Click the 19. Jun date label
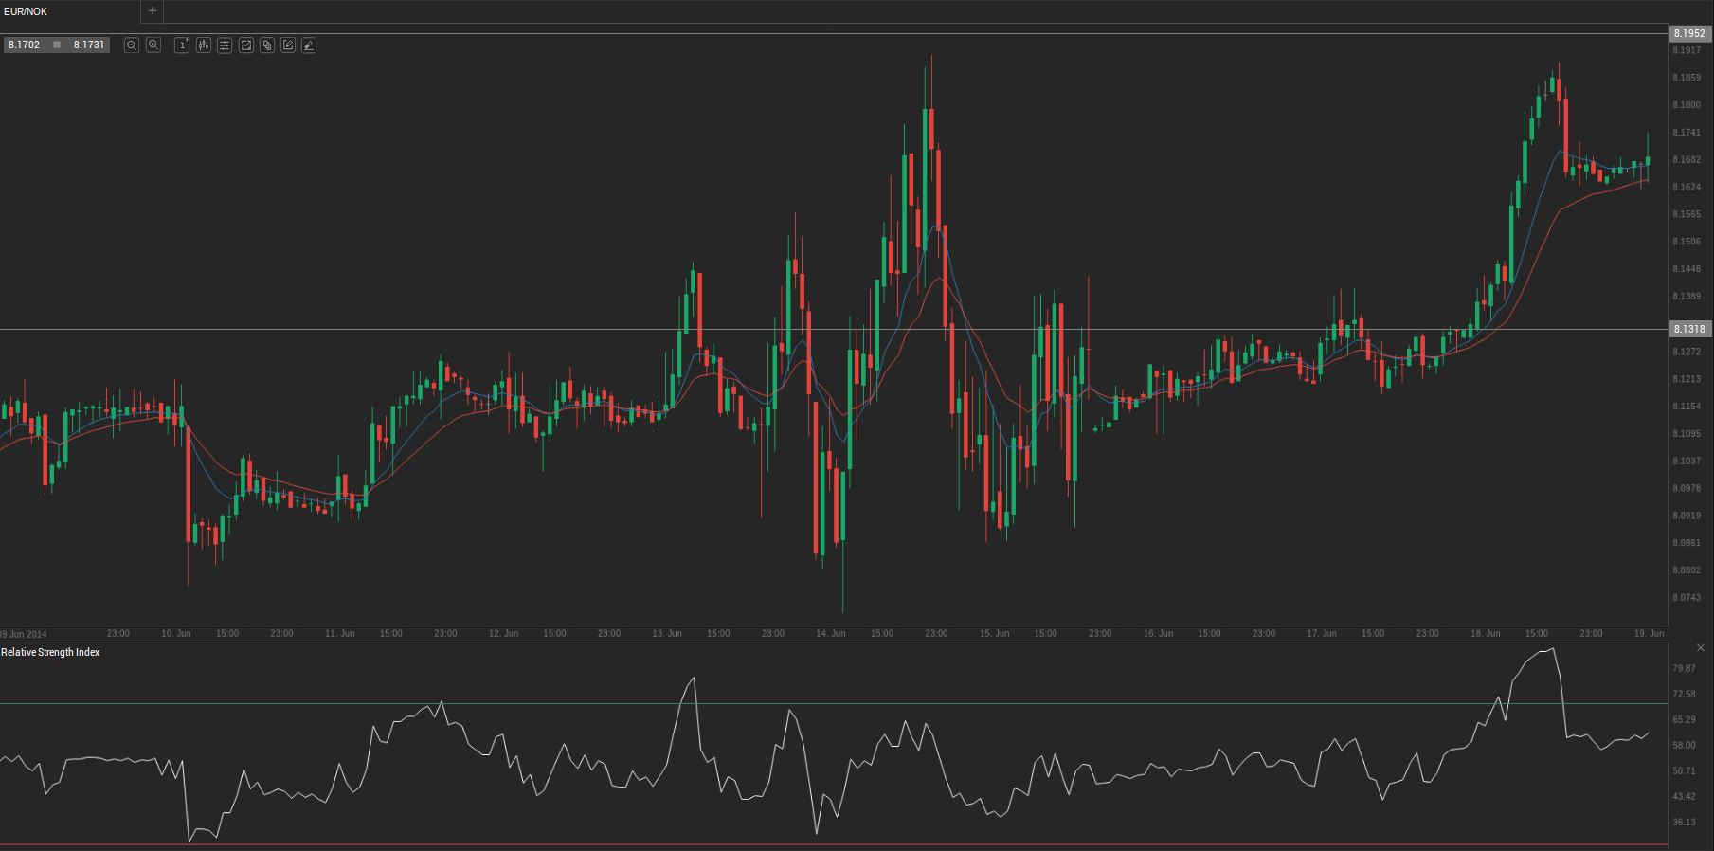Viewport: 1714px width, 851px height. tap(1649, 633)
